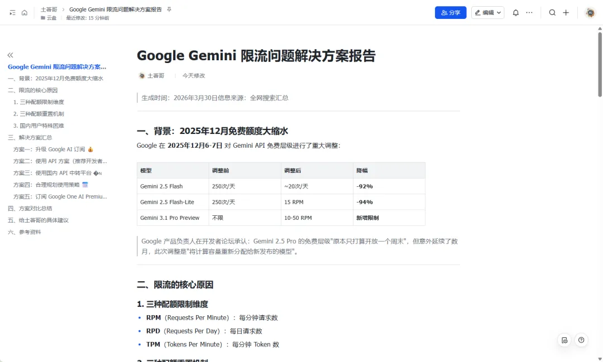
Task: Jump to outline 方案五：订阅 Google One AI Premium
Action: [60, 196]
